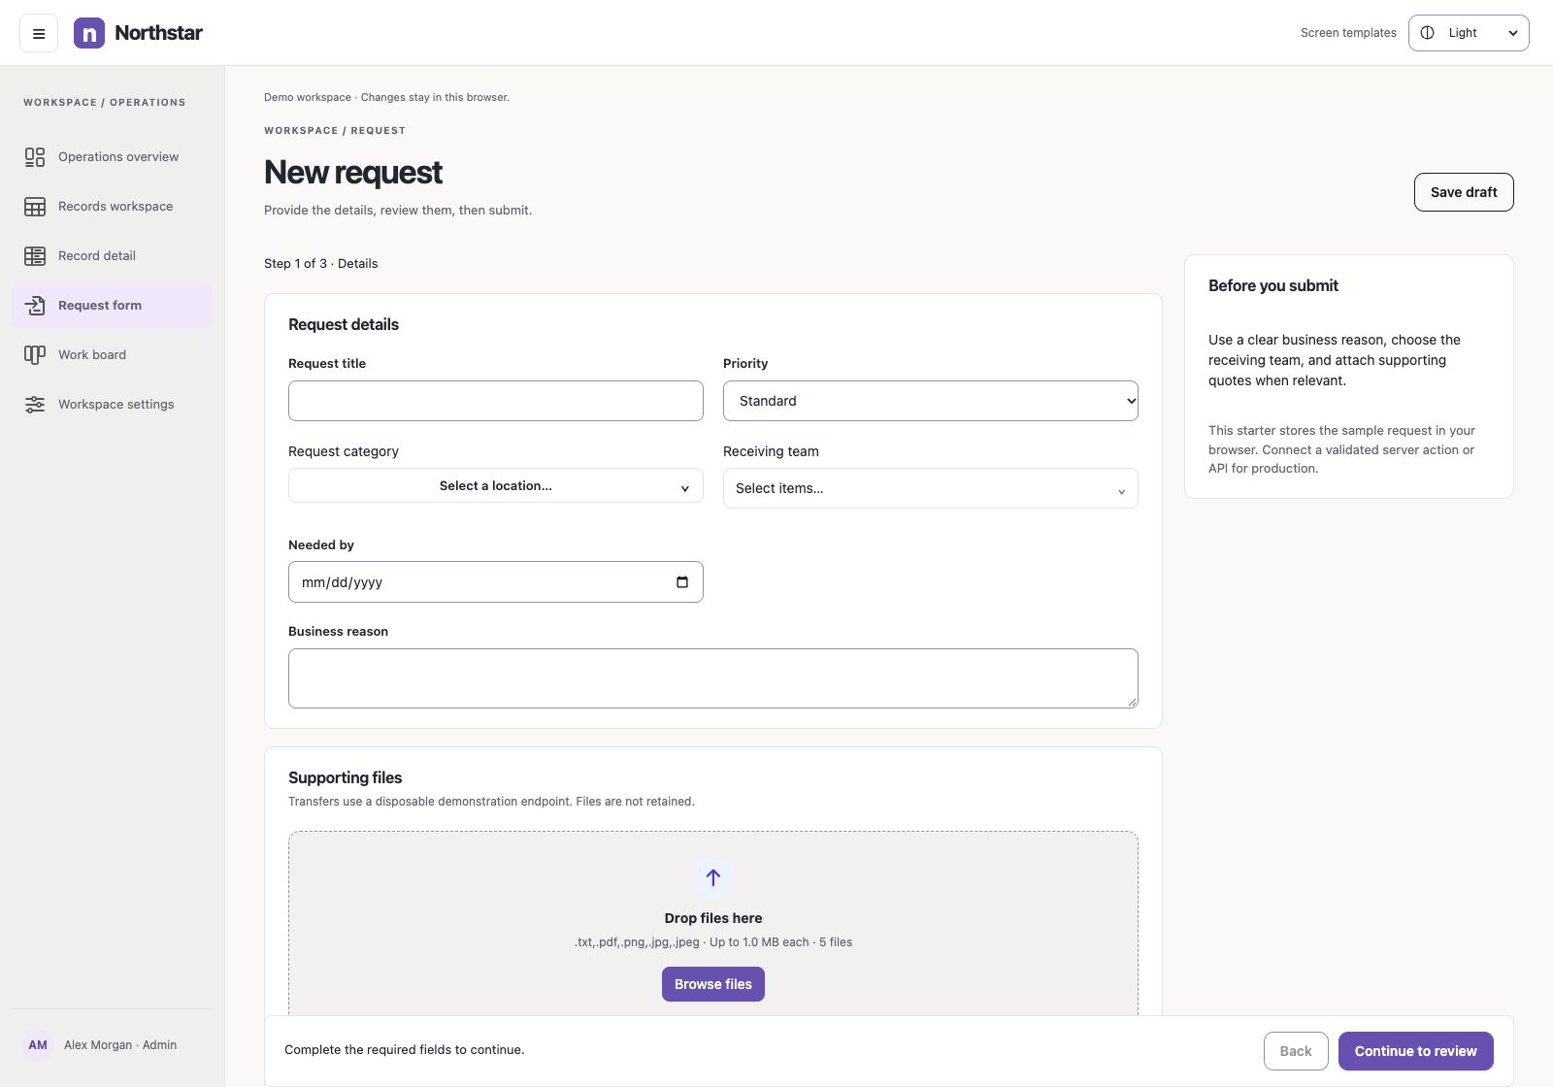Screen dimensions: 1553x1087
Task: Click the Operations overview dashboard icon
Action: 35,157
